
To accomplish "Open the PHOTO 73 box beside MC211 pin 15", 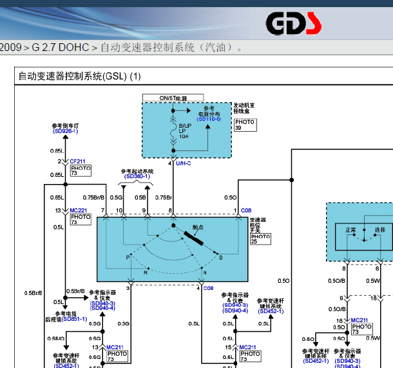I will coord(250,356).
